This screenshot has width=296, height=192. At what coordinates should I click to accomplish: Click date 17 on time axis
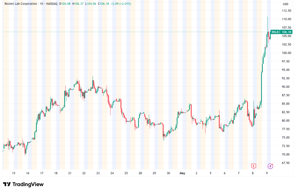(42, 173)
